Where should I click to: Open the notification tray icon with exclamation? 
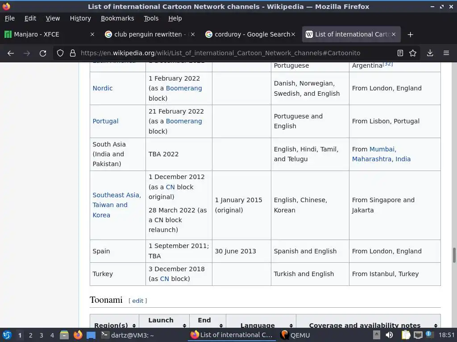[429, 334]
